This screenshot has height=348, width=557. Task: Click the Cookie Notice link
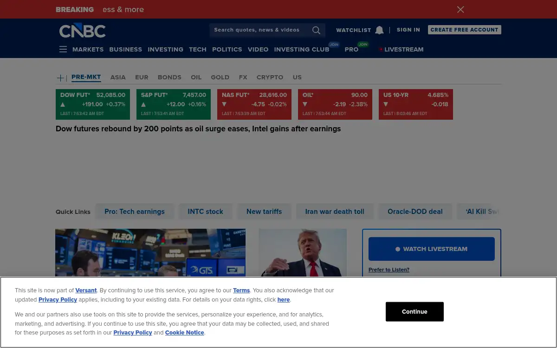[184, 333]
